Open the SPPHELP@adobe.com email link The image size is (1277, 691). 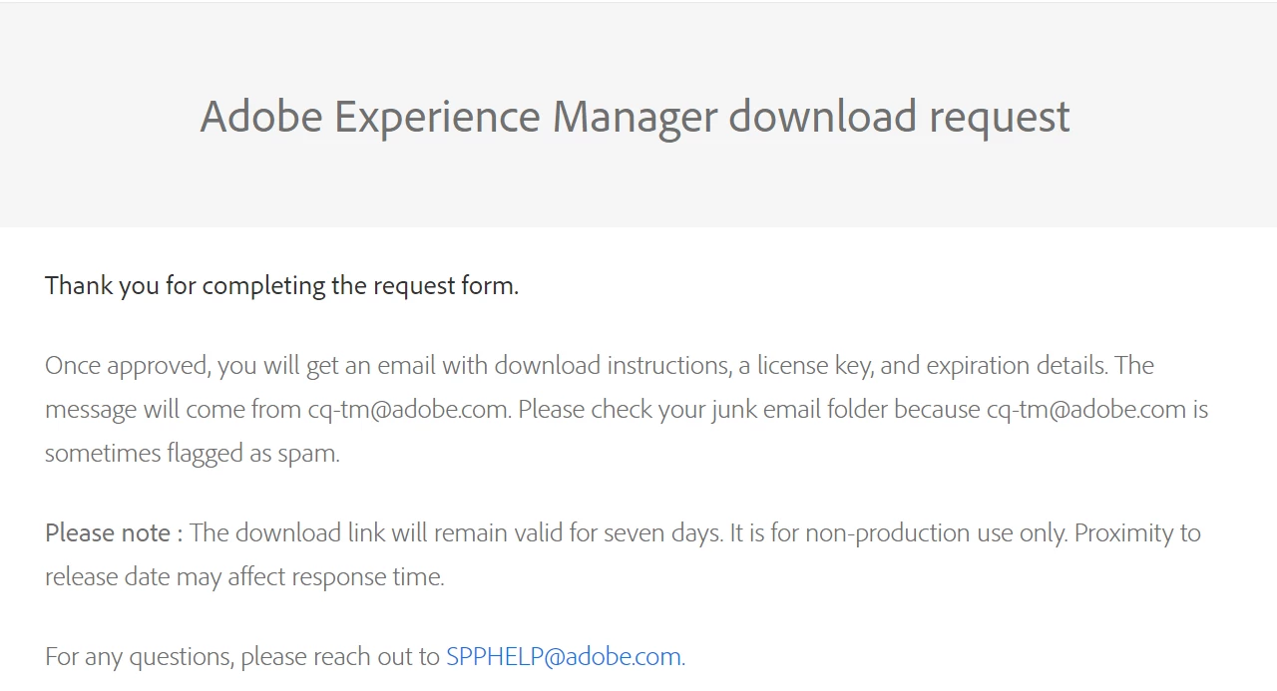click(x=564, y=656)
